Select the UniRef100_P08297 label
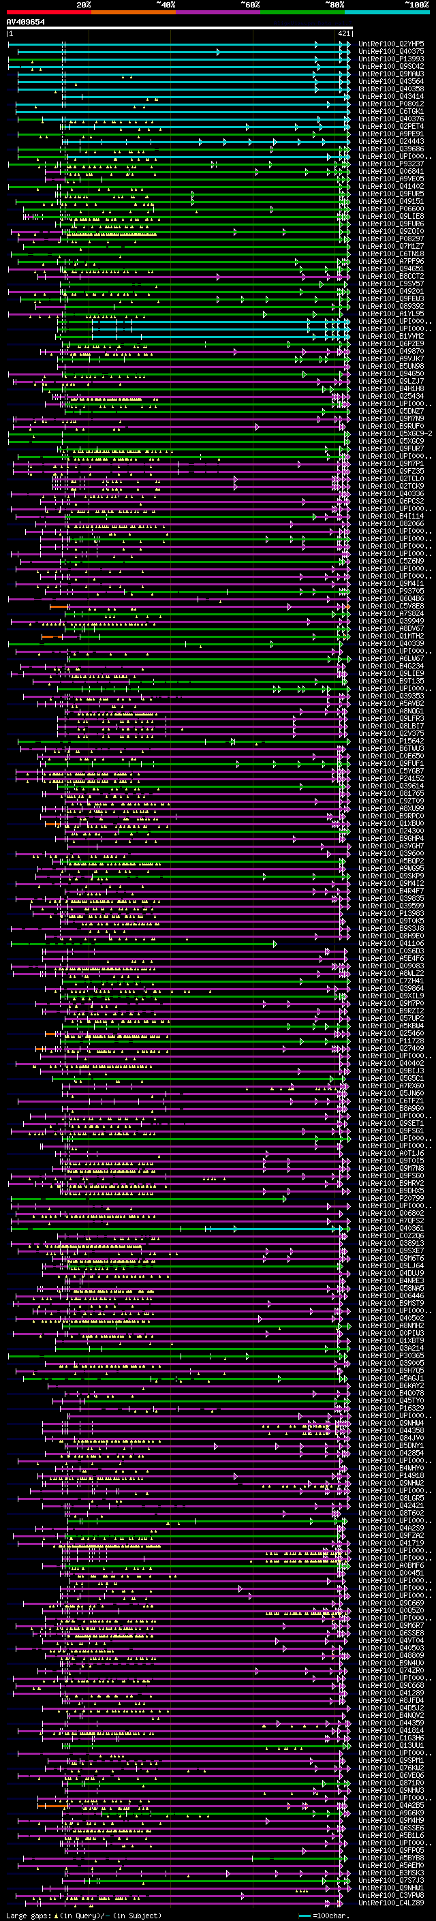 tap(390, 239)
